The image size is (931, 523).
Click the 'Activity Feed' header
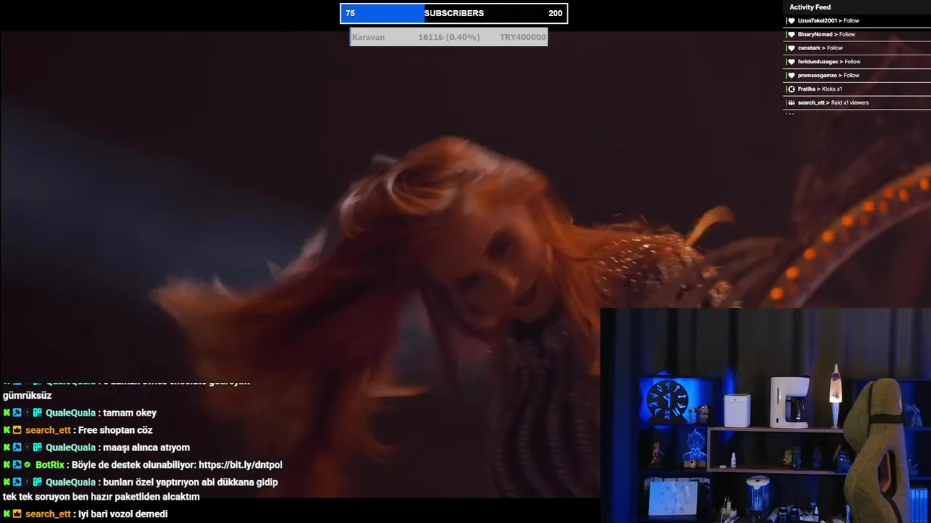(x=810, y=7)
